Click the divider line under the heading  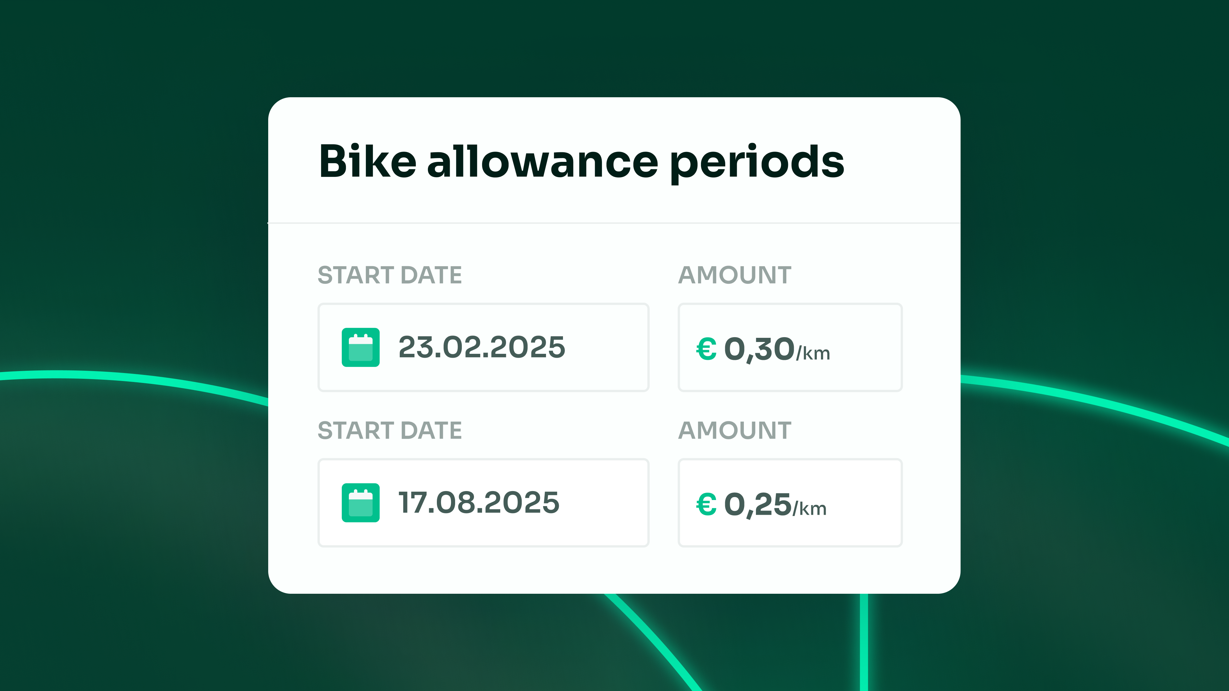point(614,223)
